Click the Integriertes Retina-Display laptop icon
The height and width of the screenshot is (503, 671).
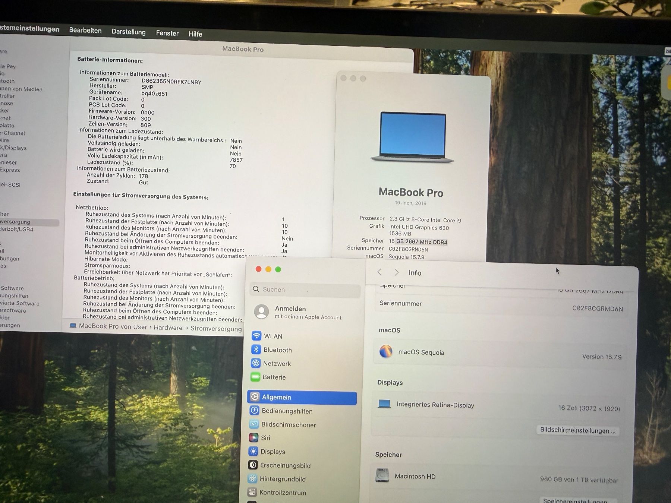(x=384, y=404)
